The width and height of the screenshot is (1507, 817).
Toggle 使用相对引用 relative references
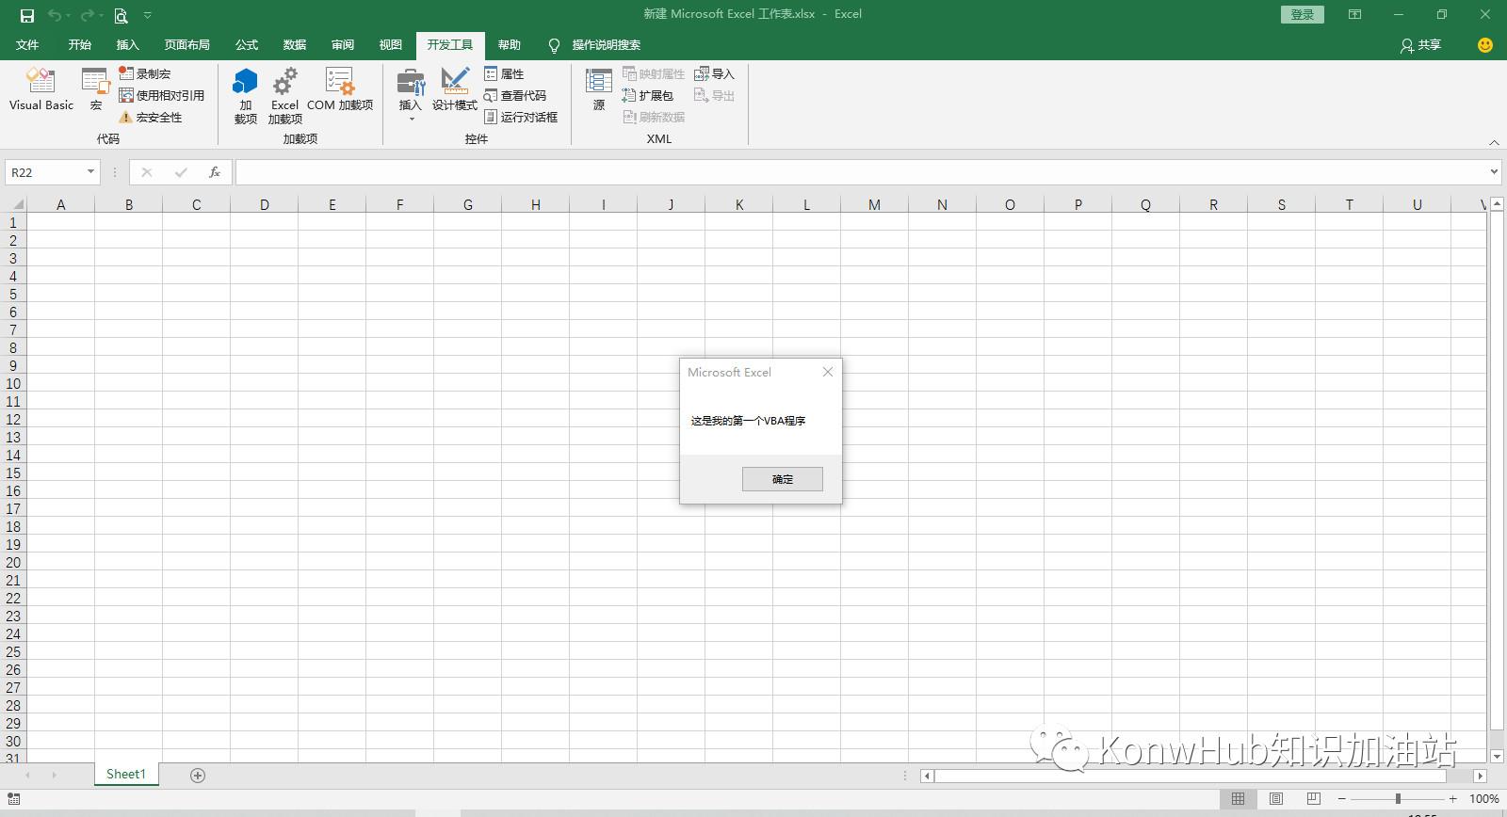tap(161, 95)
